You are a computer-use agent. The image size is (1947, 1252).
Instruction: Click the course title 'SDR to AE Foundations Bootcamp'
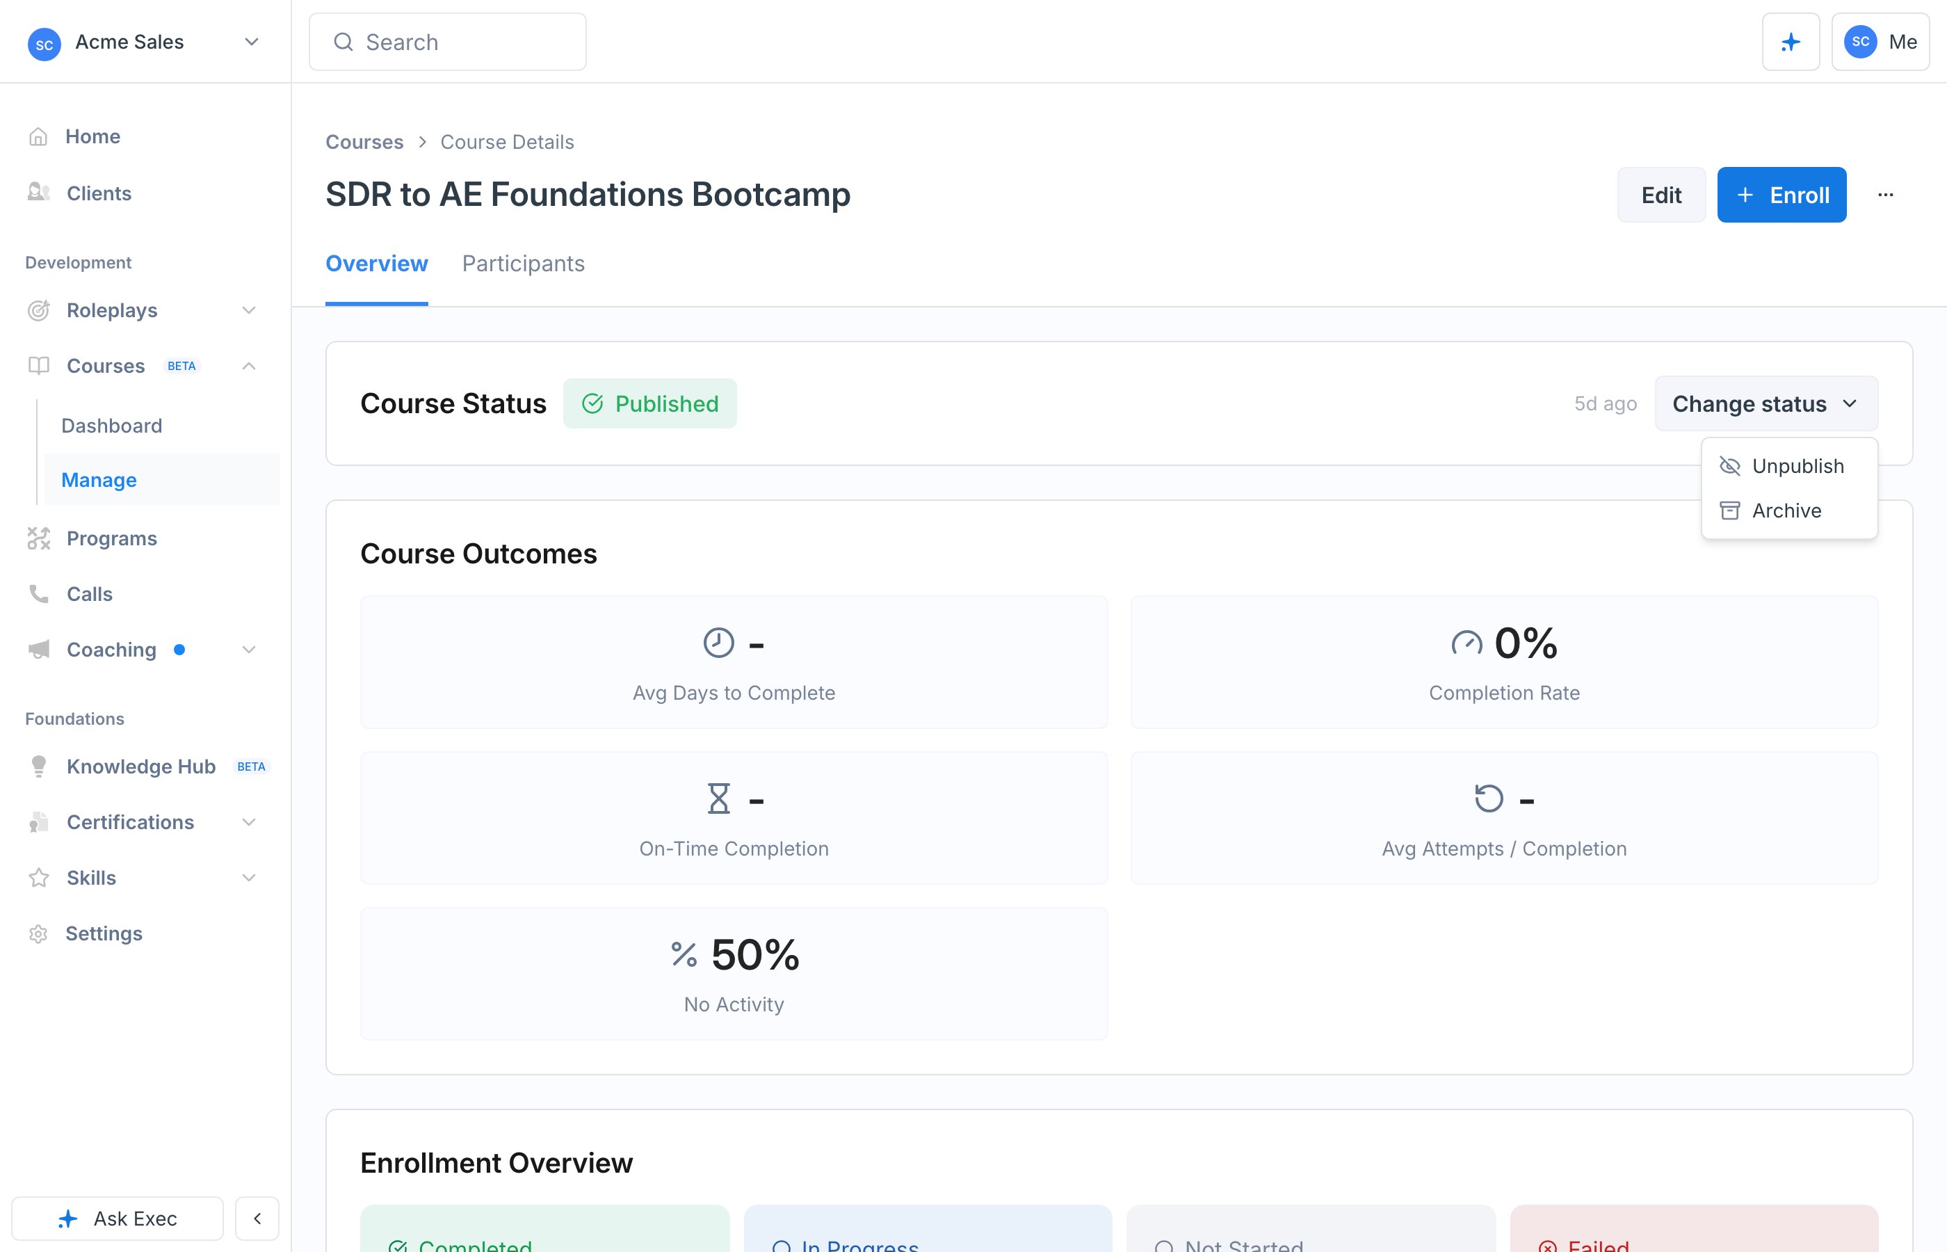click(x=588, y=194)
